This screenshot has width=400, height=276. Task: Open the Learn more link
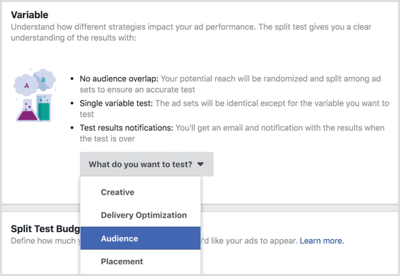tap(321, 241)
